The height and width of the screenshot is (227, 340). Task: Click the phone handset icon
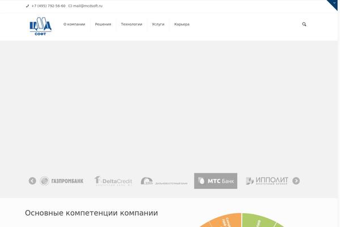[x=27, y=6]
